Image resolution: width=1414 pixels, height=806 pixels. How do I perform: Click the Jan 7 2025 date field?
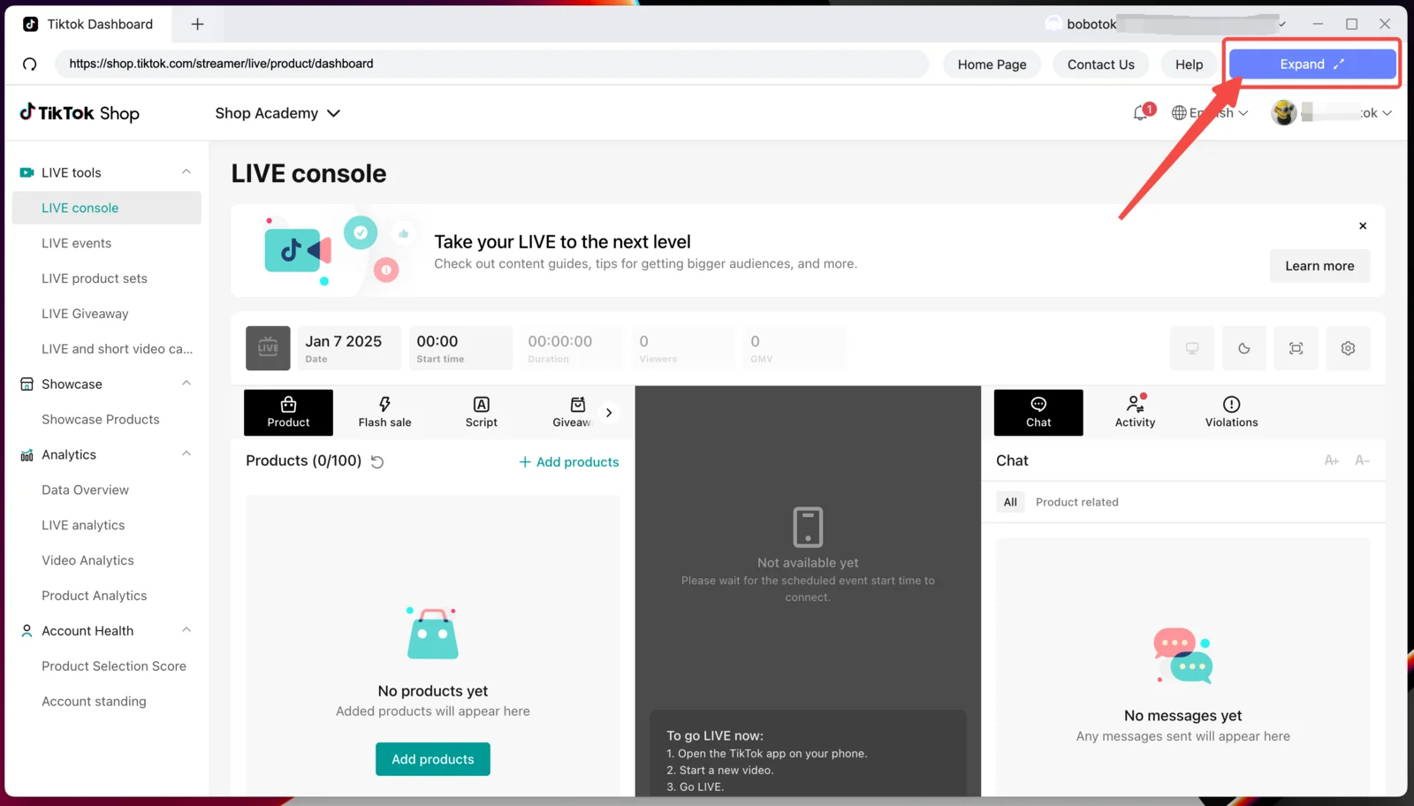pos(348,348)
